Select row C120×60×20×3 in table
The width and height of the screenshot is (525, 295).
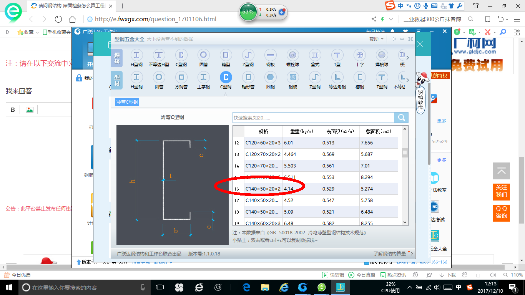315,143
